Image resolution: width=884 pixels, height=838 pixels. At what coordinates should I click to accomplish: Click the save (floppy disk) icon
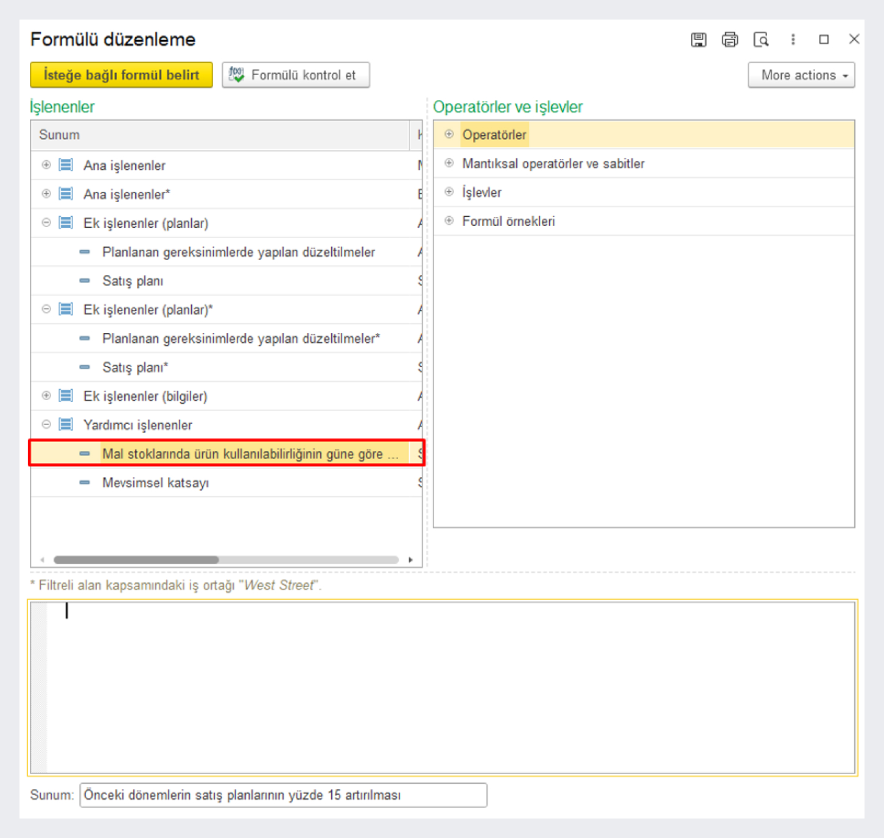(x=698, y=40)
